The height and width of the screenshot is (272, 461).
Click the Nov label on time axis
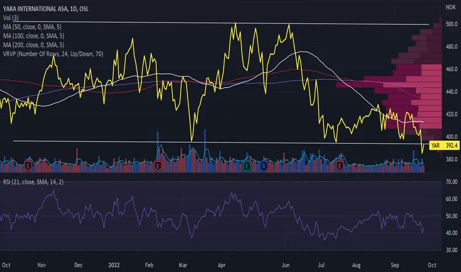click(42, 265)
